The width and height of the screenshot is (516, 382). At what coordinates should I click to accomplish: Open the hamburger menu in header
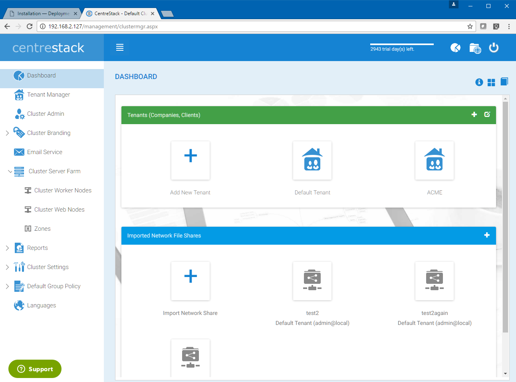click(x=120, y=48)
